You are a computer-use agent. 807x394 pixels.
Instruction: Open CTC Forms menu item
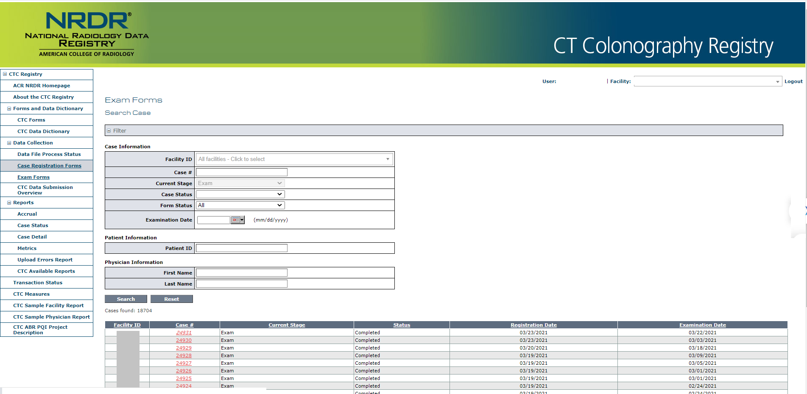pos(31,120)
